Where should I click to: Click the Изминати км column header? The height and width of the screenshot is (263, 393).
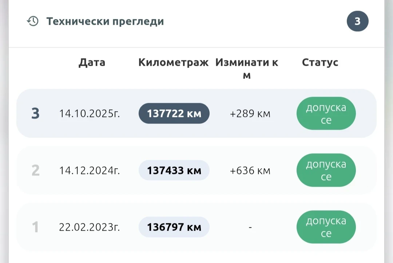(x=247, y=69)
